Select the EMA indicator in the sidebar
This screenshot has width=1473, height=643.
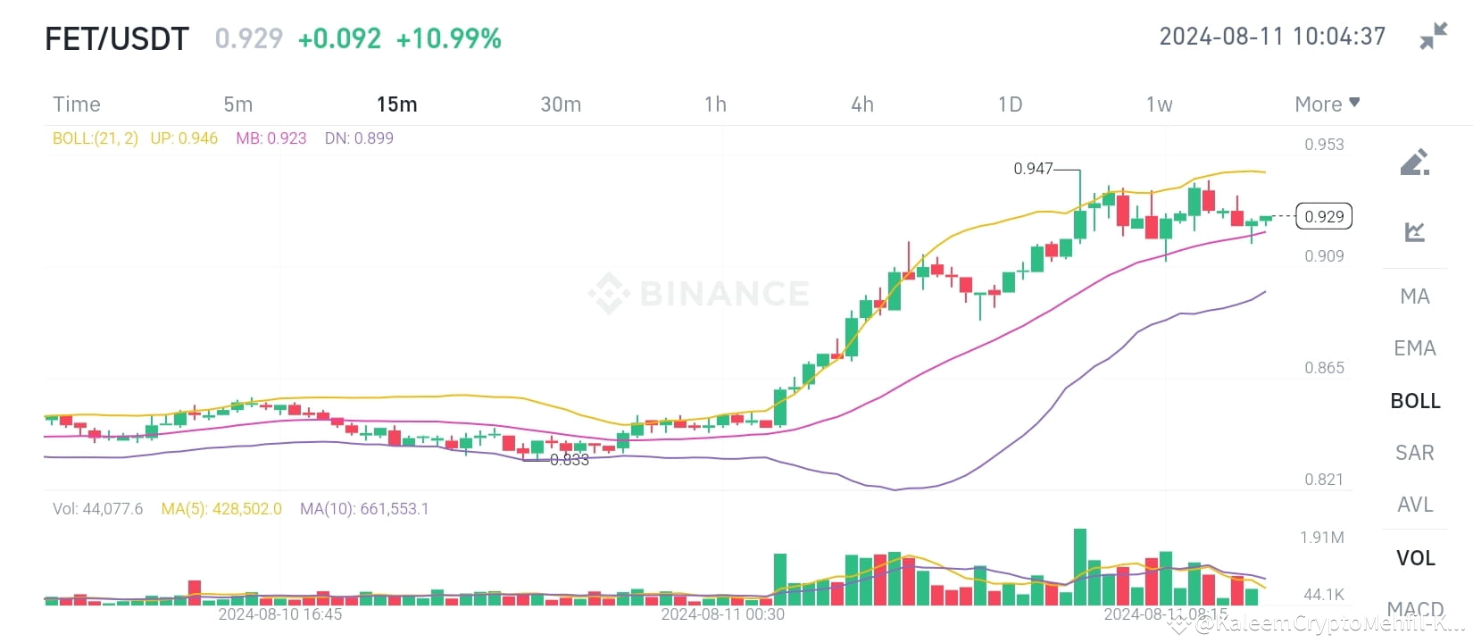pos(1414,347)
